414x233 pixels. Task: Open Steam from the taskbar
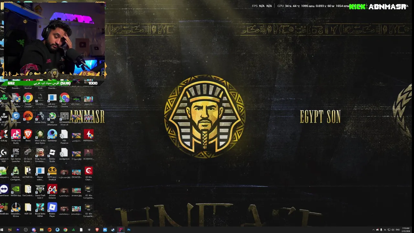point(113,230)
